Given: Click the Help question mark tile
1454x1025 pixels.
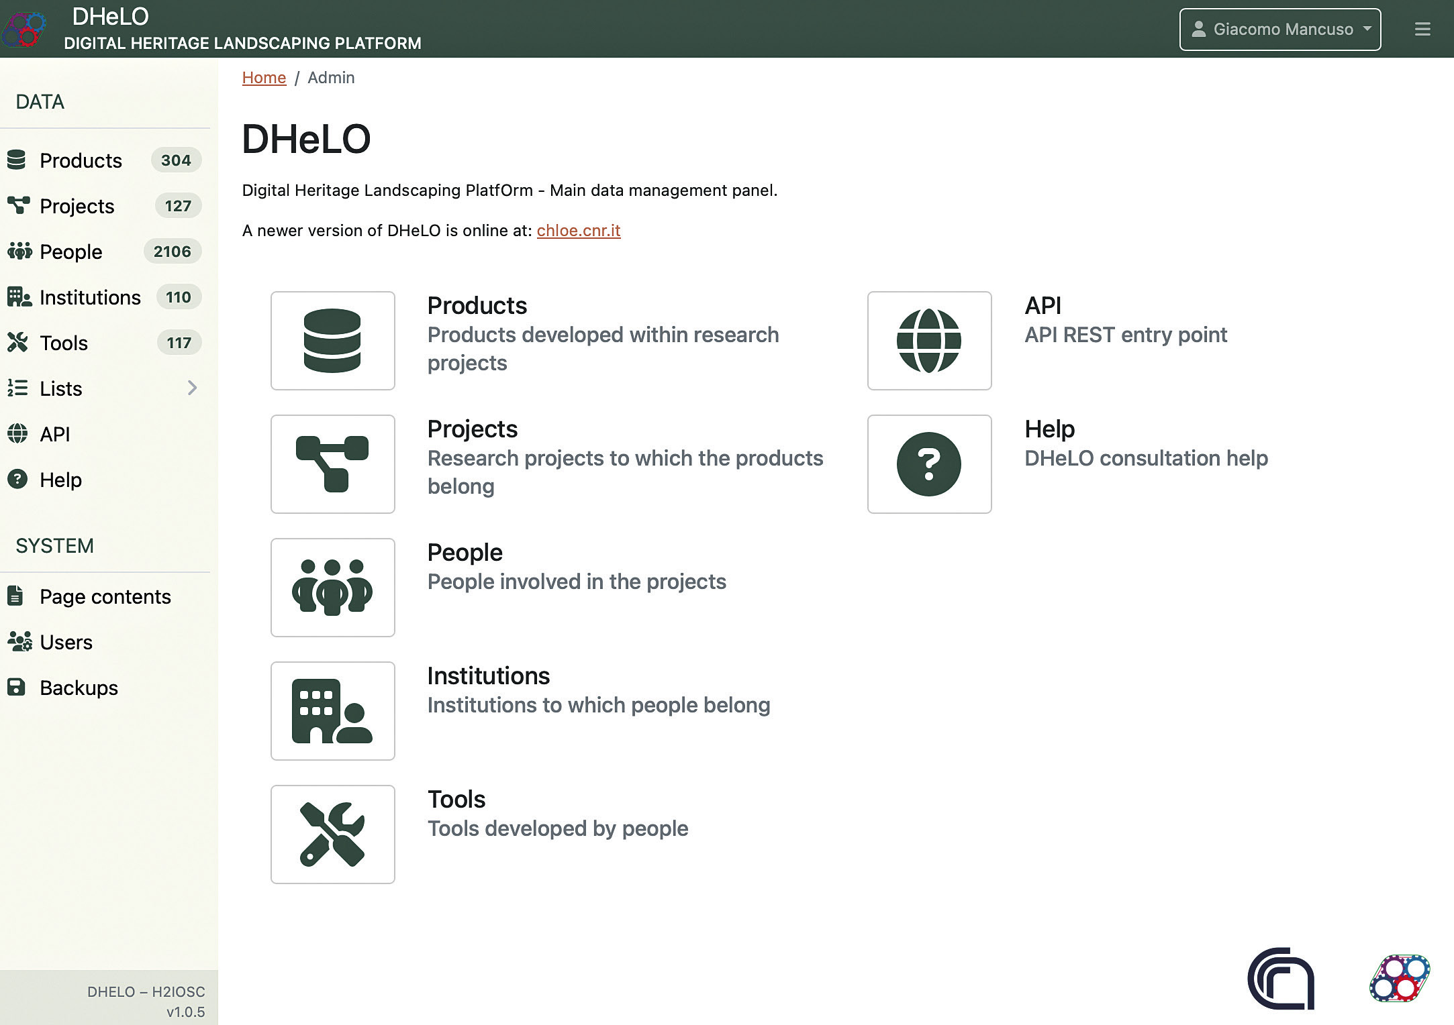Looking at the screenshot, I should 929,464.
